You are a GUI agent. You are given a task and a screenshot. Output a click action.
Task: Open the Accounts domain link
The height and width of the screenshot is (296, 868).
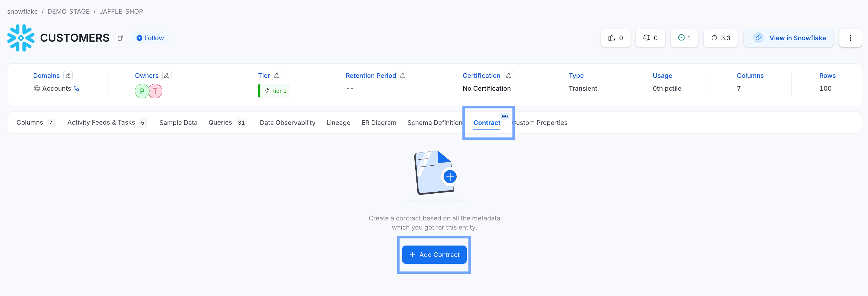coord(57,88)
